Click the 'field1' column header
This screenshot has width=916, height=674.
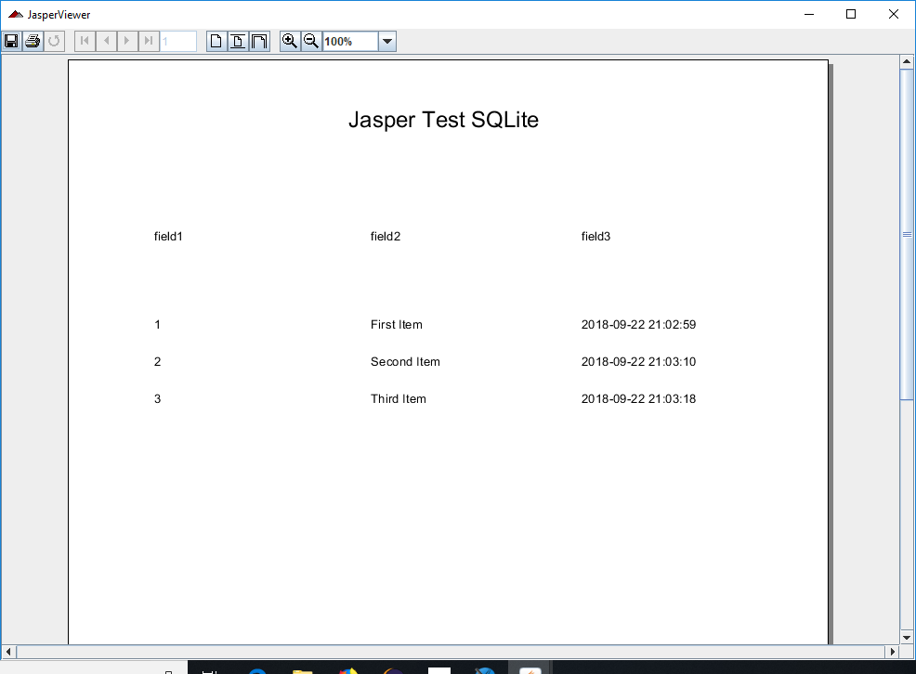click(168, 237)
